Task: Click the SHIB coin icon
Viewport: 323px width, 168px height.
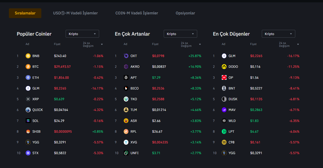Action: [x=28, y=131]
